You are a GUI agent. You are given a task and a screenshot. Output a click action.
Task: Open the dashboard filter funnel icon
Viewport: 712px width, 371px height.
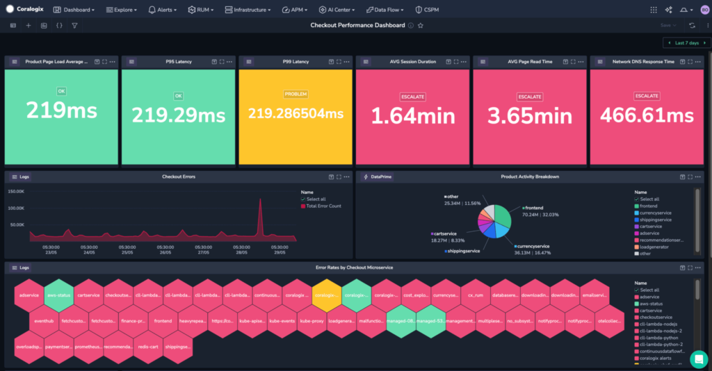74,26
